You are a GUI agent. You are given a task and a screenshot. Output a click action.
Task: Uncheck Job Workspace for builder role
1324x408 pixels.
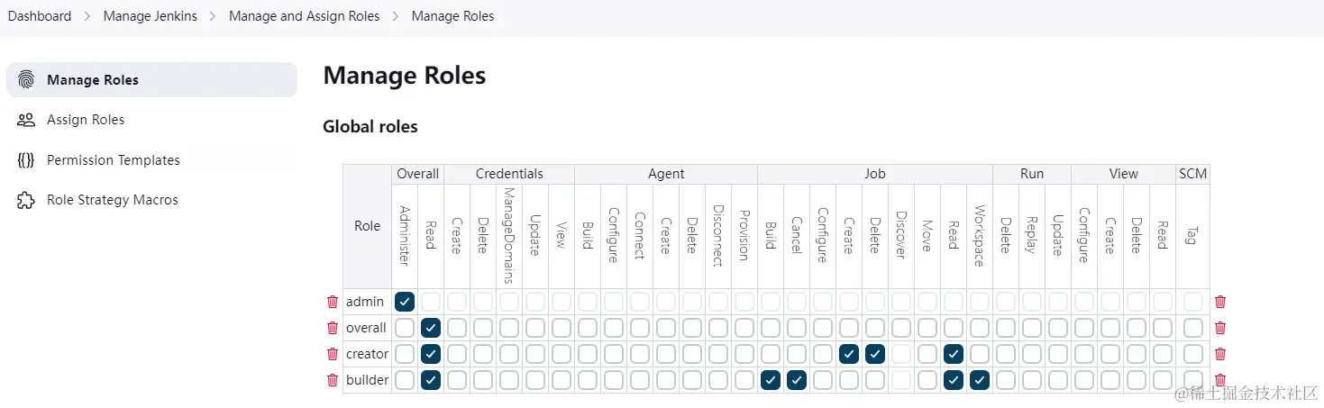click(x=980, y=380)
